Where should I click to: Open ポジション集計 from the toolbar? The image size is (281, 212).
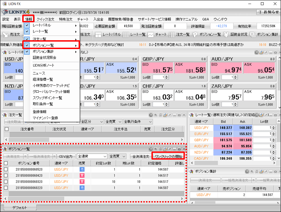[x=264, y=34]
